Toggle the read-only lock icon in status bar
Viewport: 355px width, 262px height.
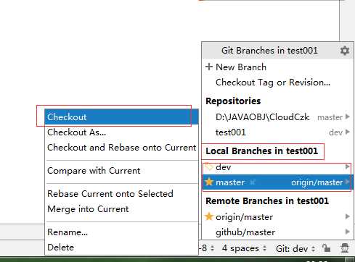(326, 248)
